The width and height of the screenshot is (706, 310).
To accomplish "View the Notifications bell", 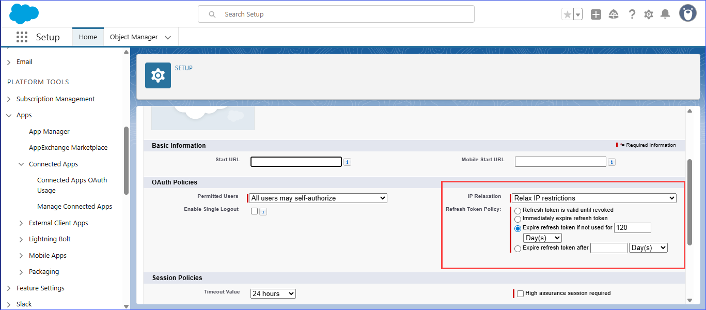I will (x=665, y=14).
